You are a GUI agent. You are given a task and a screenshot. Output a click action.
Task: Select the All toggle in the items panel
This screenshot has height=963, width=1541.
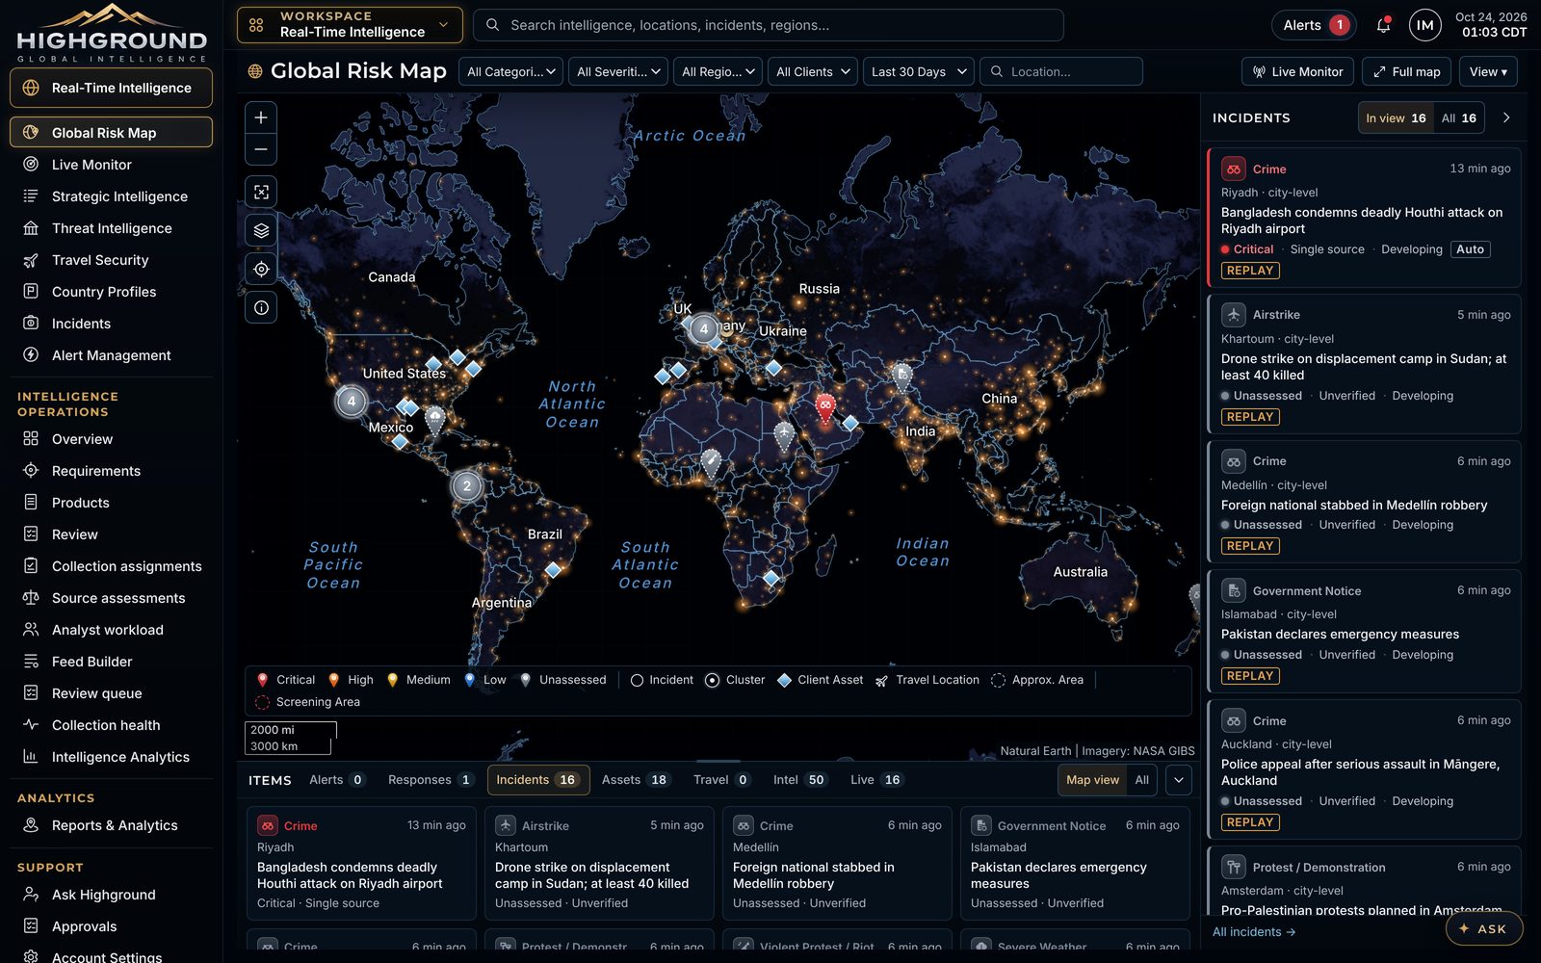tap(1141, 780)
